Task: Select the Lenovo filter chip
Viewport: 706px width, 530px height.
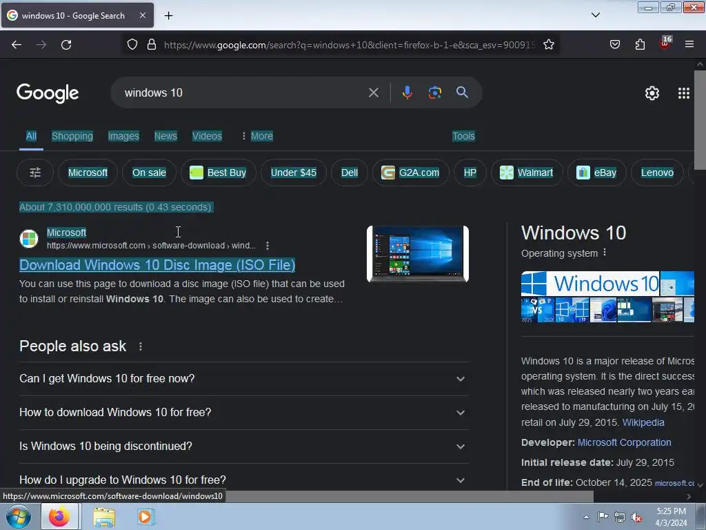Action: (657, 173)
